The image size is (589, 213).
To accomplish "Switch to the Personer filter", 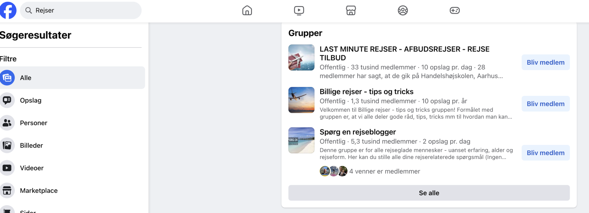I will pyautogui.click(x=33, y=123).
